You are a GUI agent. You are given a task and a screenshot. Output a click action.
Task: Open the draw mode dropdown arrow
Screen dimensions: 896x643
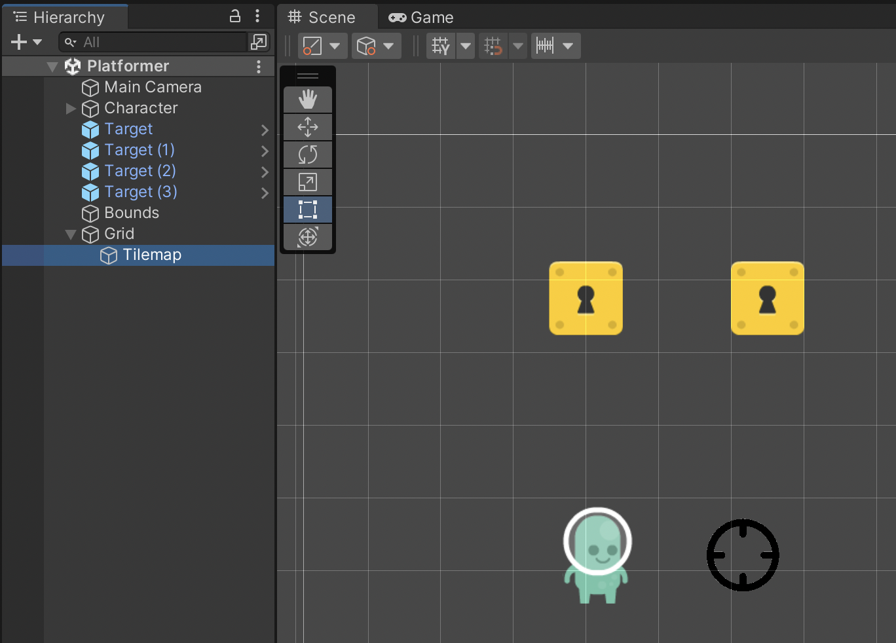click(335, 46)
